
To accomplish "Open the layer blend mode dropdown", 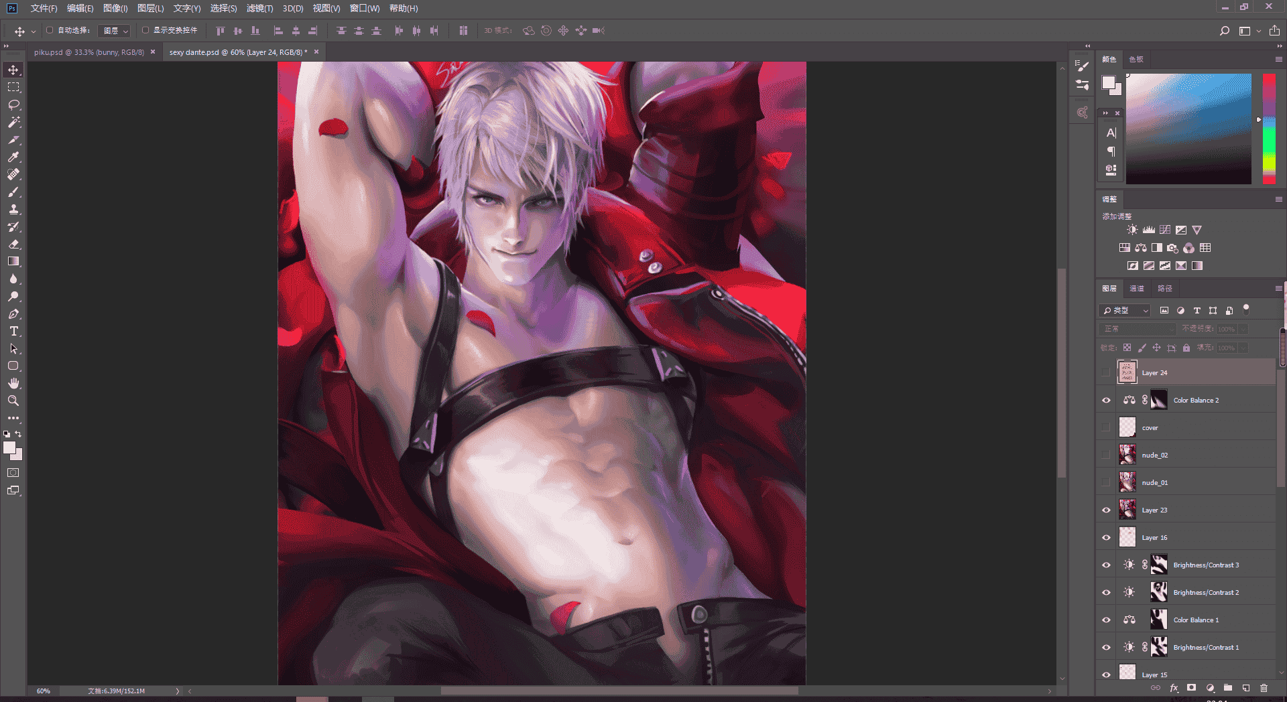I will pos(1138,329).
